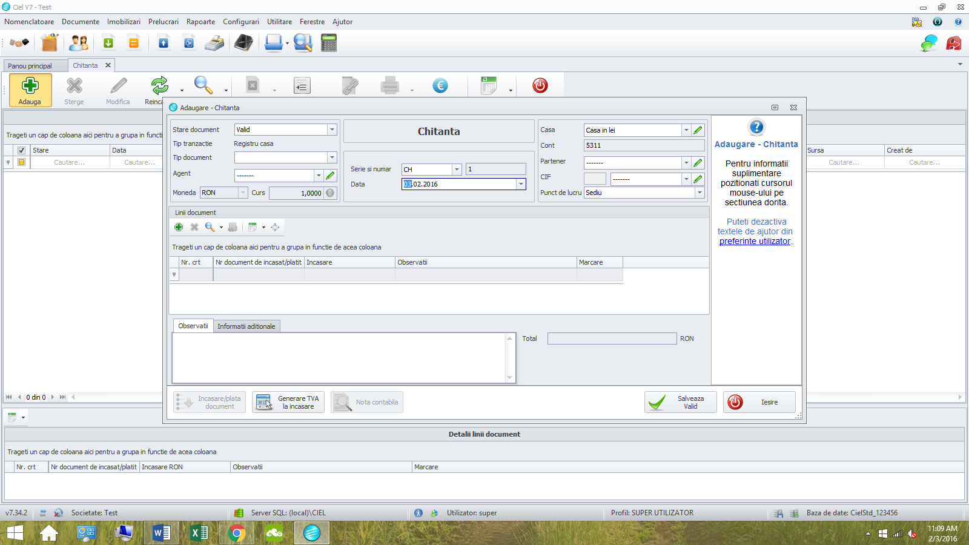Expand the CIF combo dropdown arrow
The width and height of the screenshot is (969, 545).
[x=686, y=179]
